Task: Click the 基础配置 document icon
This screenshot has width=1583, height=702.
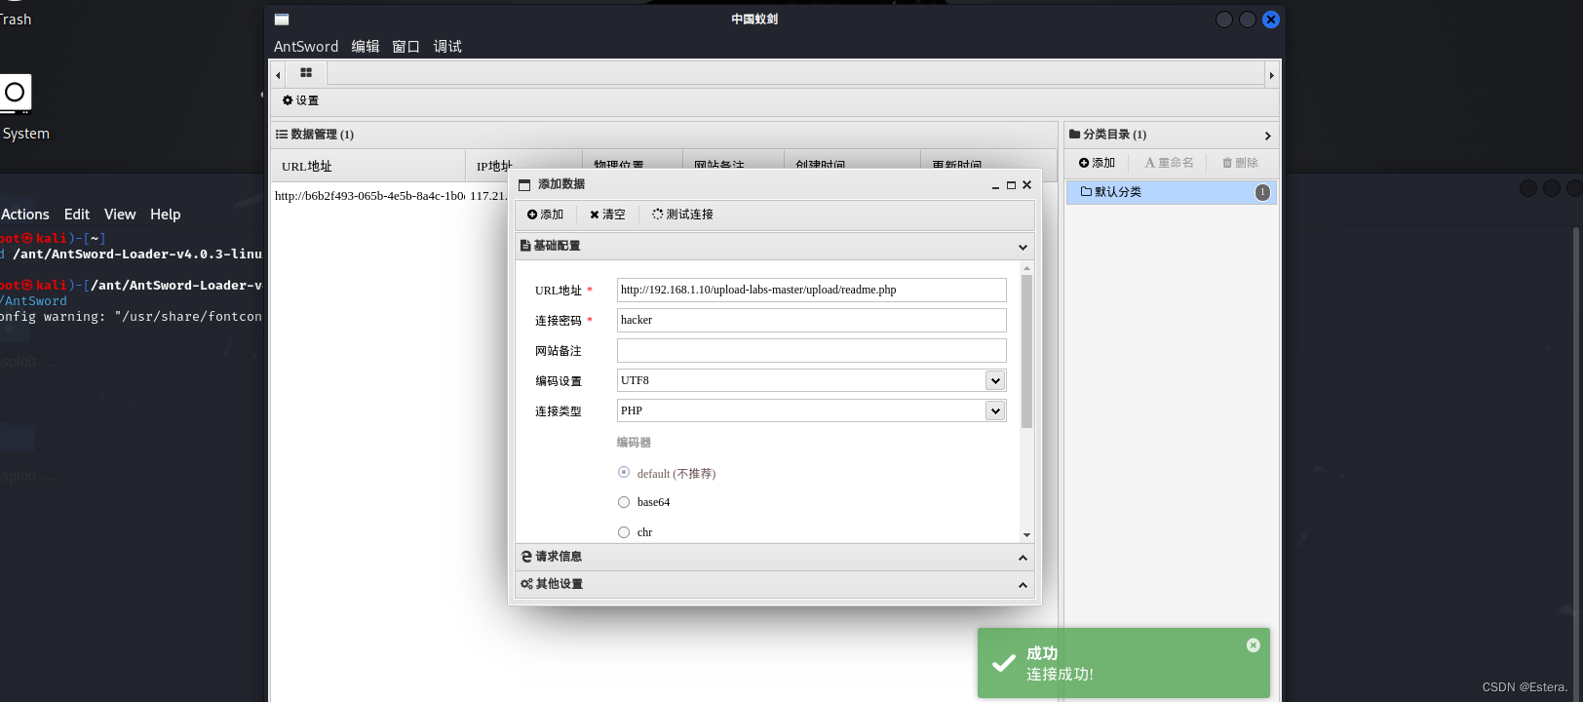Action: click(525, 246)
